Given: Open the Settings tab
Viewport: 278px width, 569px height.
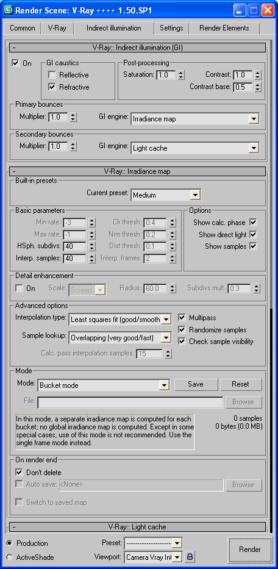Looking at the screenshot, I should point(171,28).
